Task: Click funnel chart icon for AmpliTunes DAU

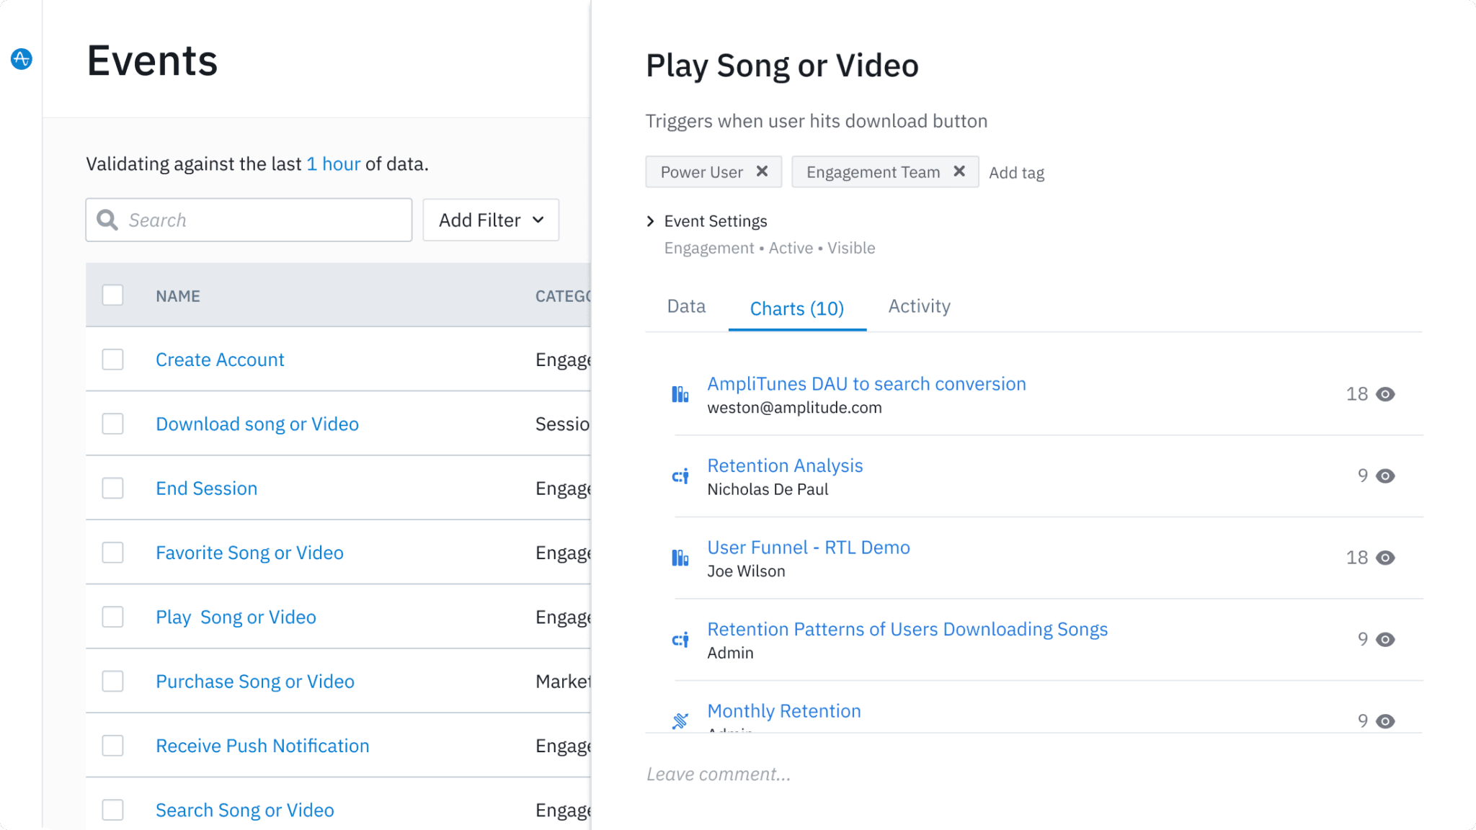Action: 680,394
